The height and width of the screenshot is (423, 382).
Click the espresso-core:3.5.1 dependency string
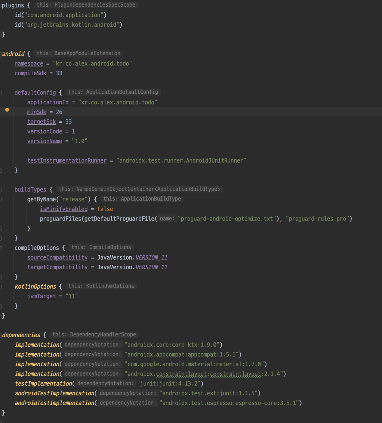tap(229, 403)
